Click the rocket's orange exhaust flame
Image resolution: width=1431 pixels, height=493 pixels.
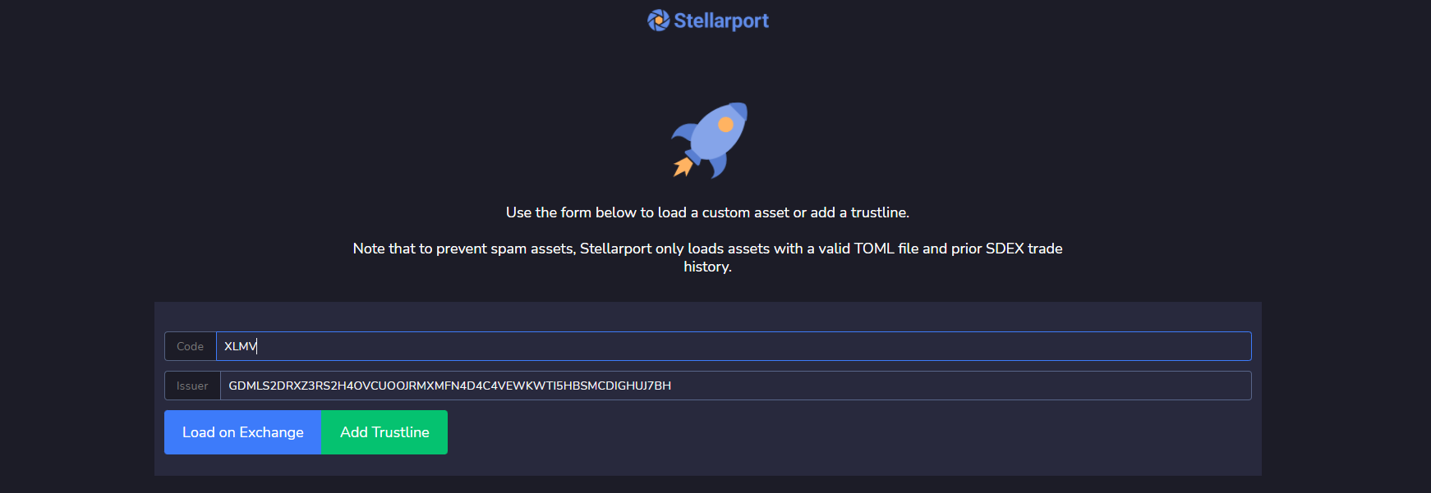[x=683, y=167]
